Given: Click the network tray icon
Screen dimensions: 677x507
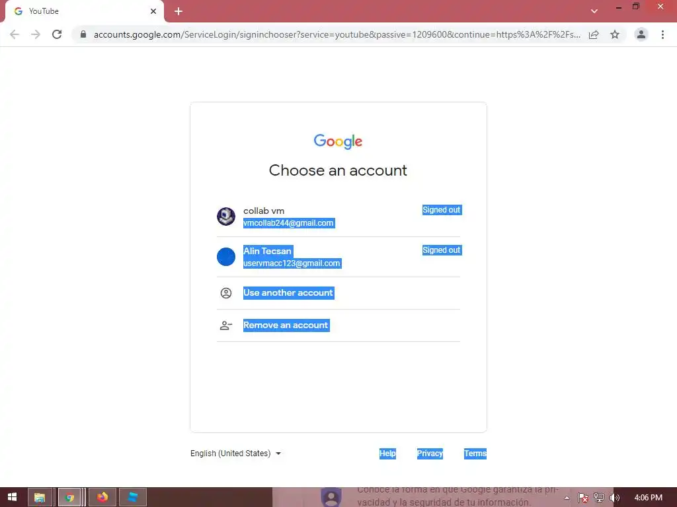Looking at the screenshot, I should [x=598, y=498].
